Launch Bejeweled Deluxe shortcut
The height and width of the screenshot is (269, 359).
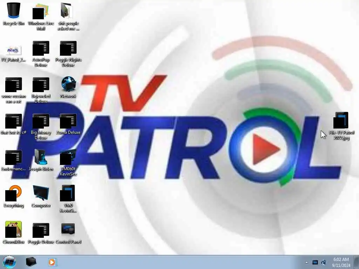pyautogui.click(x=41, y=90)
